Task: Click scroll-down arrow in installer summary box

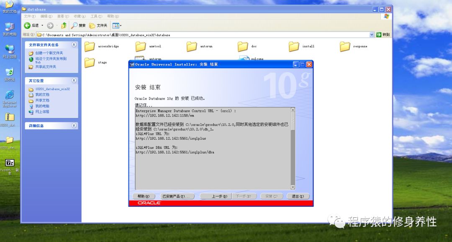Action: click(293, 187)
